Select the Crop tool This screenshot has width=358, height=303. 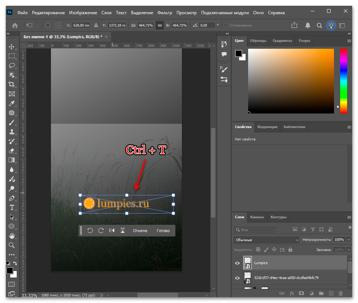[11, 84]
